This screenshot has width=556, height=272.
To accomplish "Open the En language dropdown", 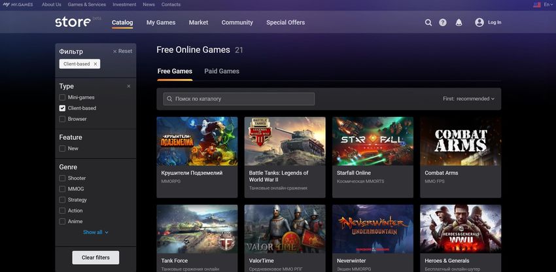I will (548, 5).
